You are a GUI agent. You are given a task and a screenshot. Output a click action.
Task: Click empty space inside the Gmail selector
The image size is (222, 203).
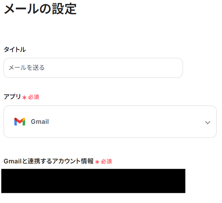pos(126,122)
